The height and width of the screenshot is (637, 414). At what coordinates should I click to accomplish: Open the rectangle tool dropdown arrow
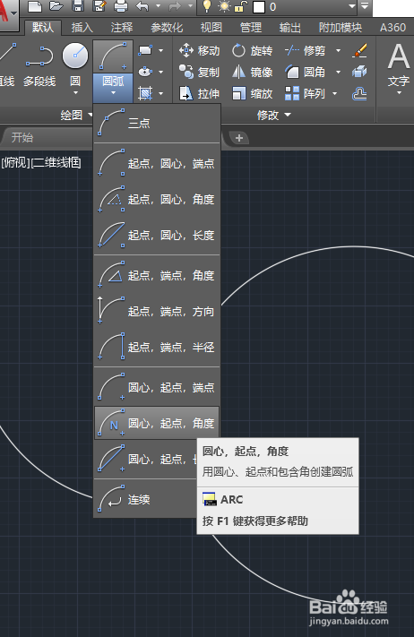(161, 50)
